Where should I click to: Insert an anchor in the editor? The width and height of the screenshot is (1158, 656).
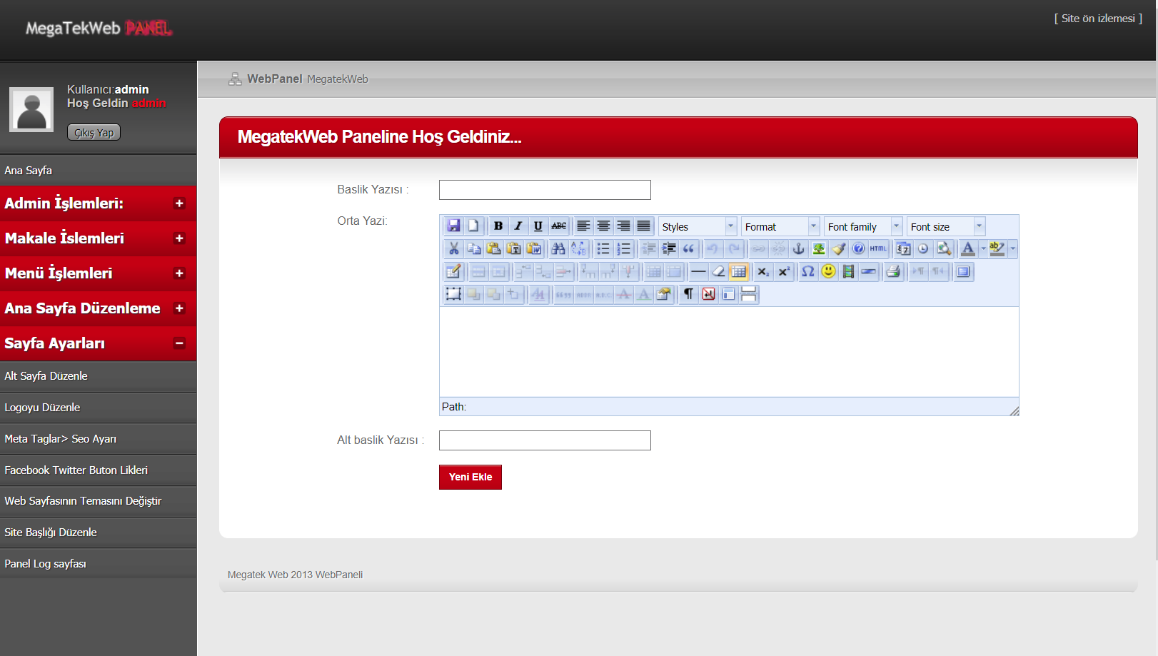coord(799,248)
